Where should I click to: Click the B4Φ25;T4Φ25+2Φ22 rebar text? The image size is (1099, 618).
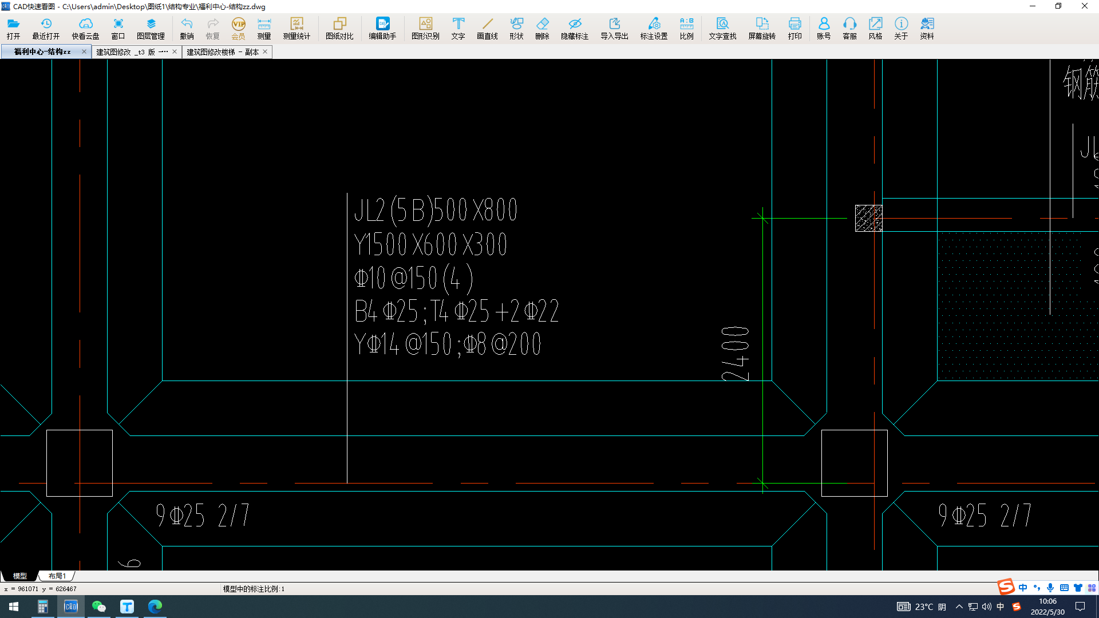coord(456,312)
